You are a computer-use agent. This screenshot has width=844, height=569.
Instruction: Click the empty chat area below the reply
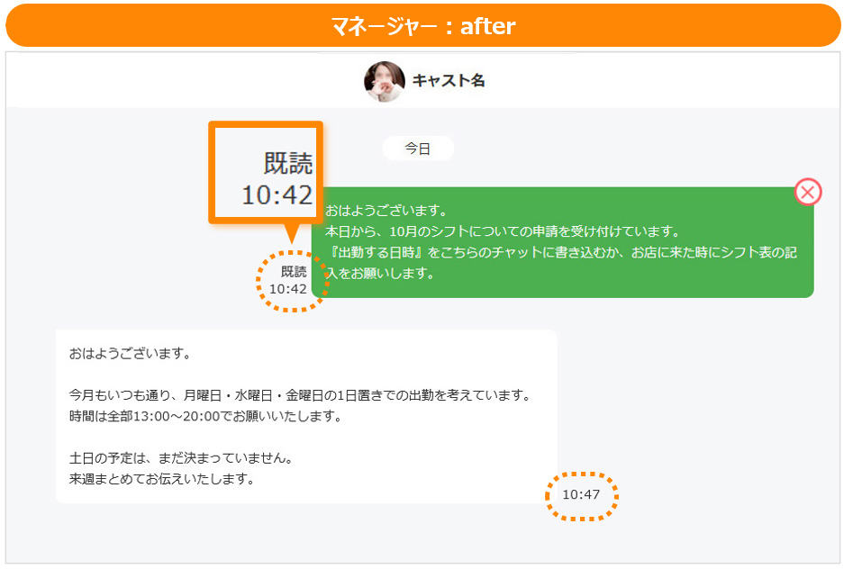click(422, 534)
